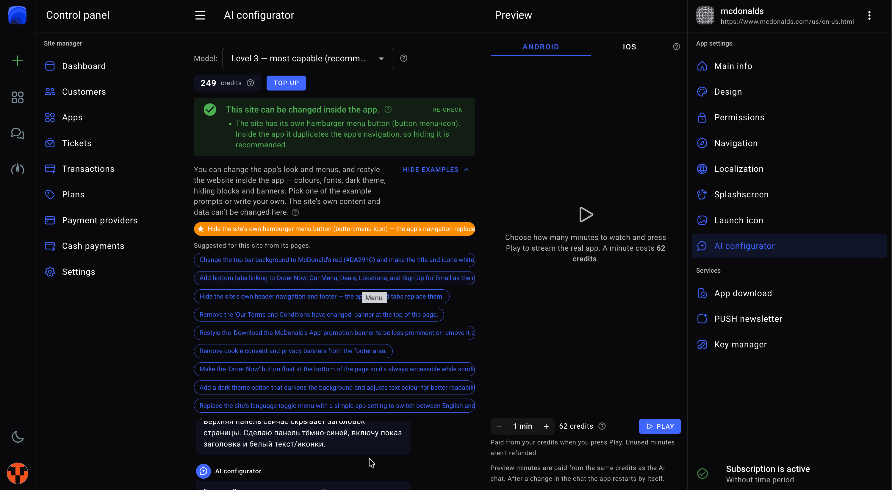Open the user avatar at bottom left
Image resolution: width=892 pixels, height=490 pixels.
pyautogui.click(x=17, y=473)
